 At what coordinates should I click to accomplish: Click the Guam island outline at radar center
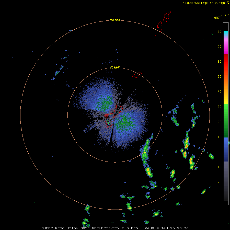pos(114,116)
